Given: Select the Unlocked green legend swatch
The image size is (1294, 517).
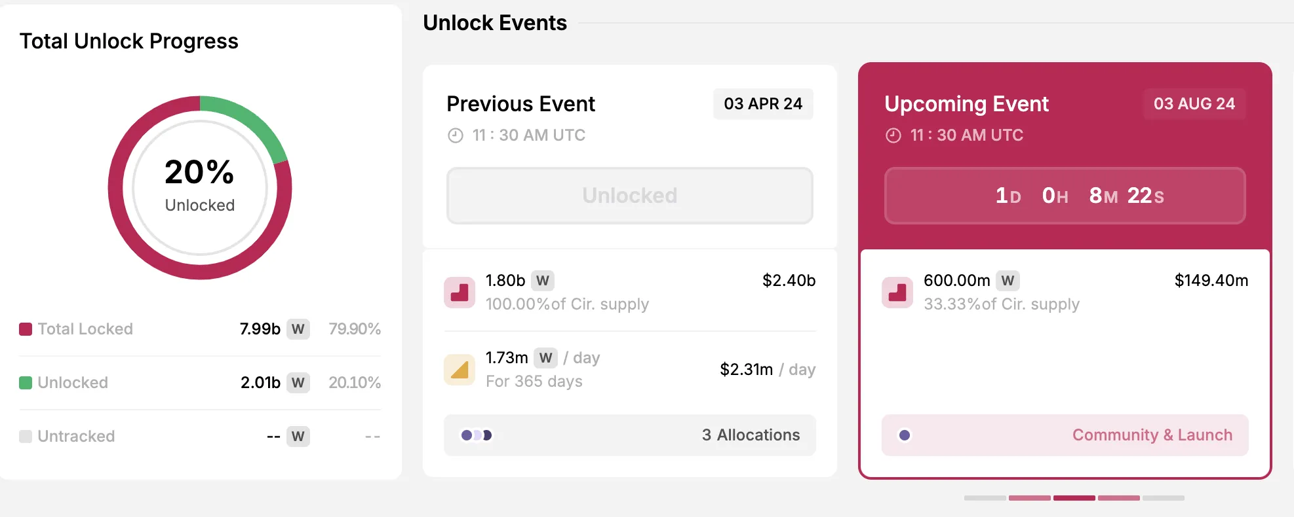Looking at the screenshot, I should pyautogui.click(x=26, y=383).
